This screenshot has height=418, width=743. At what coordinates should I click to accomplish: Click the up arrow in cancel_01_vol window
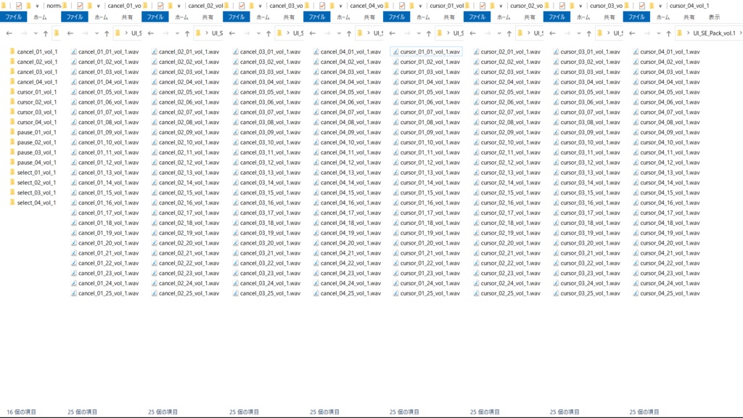click(x=107, y=33)
